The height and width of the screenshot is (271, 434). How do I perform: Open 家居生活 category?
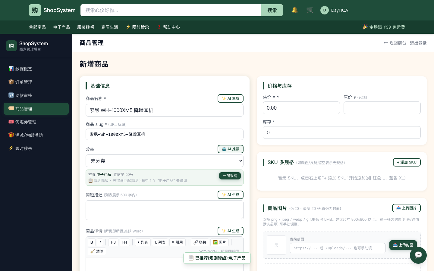(x=110, y=27)
